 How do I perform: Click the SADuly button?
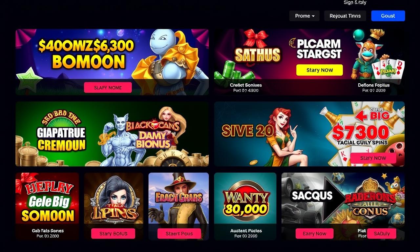point(381,234)
